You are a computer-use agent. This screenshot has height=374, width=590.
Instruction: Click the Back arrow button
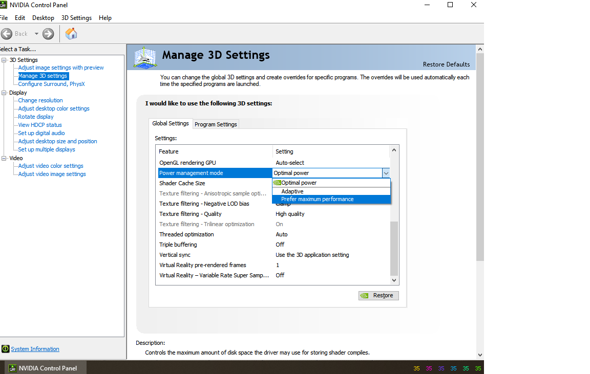click(x=7, y=34)
